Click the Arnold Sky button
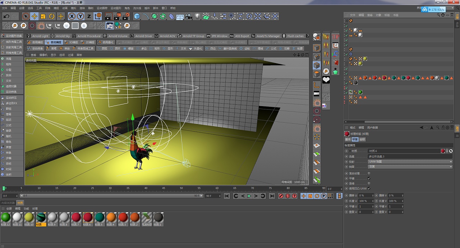The image size is (460, 248). pos(60,36)
